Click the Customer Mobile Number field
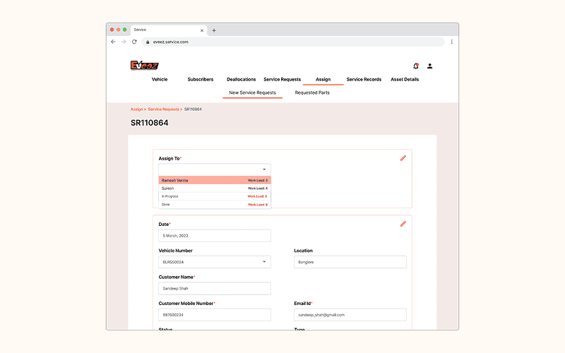 215,314
